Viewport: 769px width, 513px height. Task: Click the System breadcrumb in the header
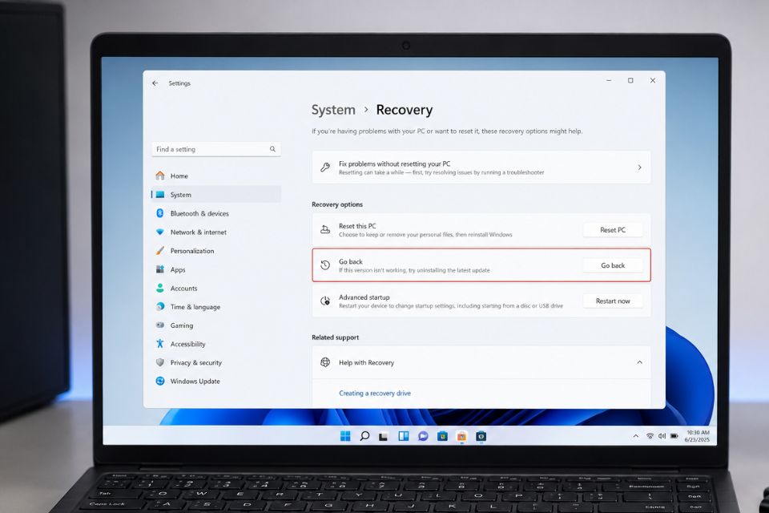tap(333, 110)
